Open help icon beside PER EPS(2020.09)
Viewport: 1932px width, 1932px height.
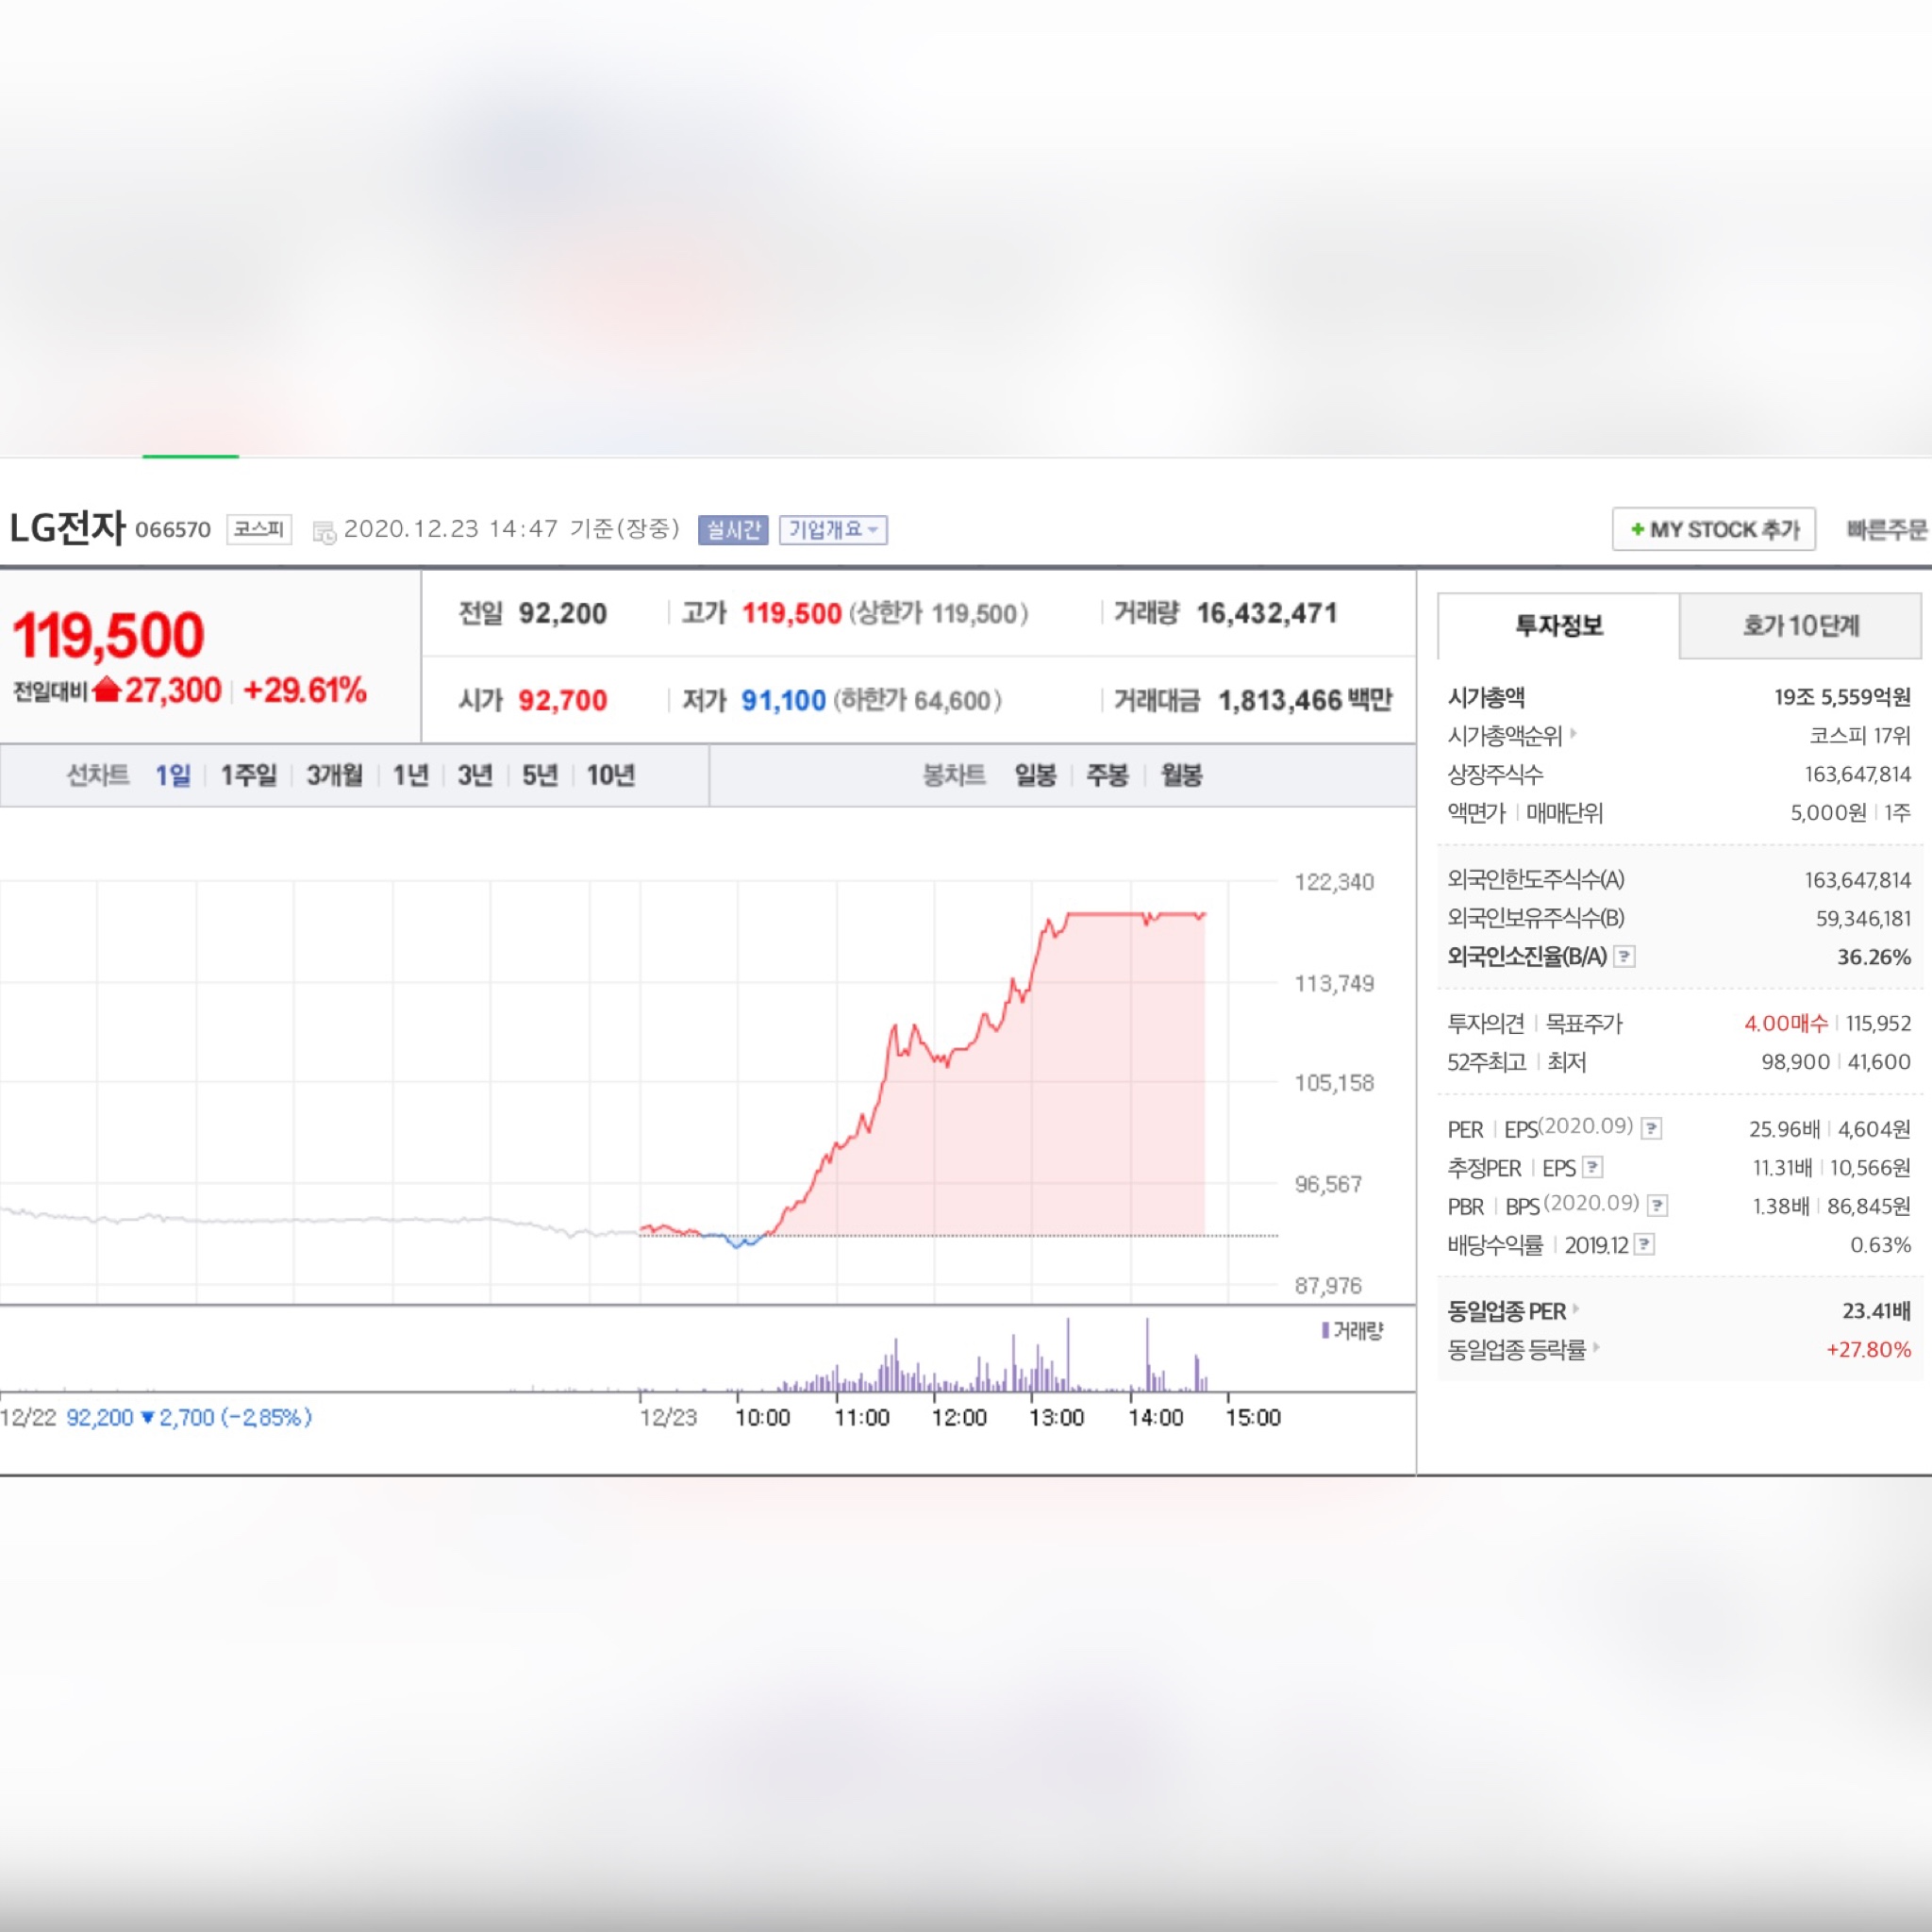point(1652,1129)
